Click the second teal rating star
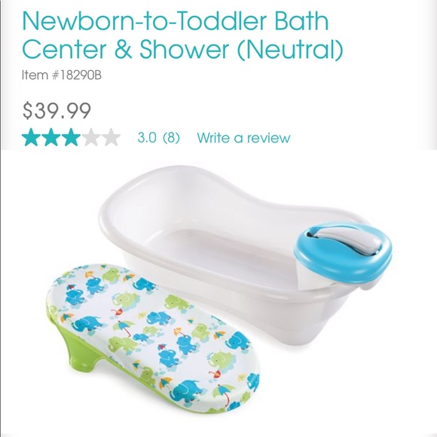437x437 pixels. 51,137
